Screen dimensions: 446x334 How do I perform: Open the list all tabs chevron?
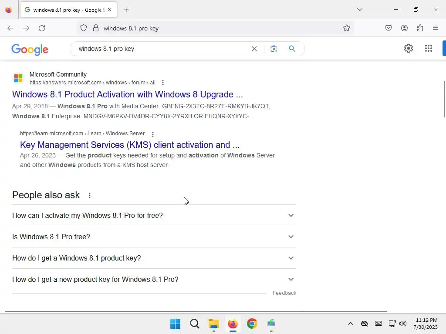click(x=359, y=10)
